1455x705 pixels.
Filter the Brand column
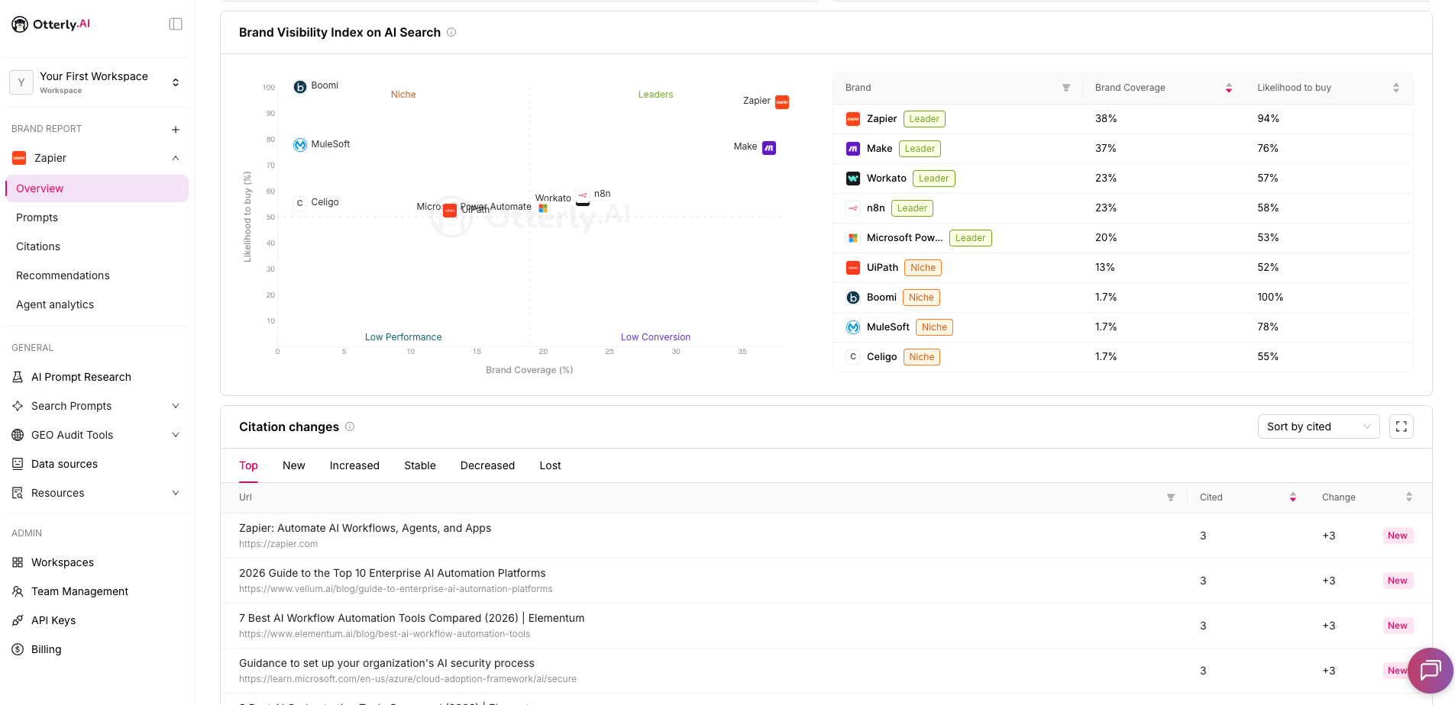(x=1066, y=88)
